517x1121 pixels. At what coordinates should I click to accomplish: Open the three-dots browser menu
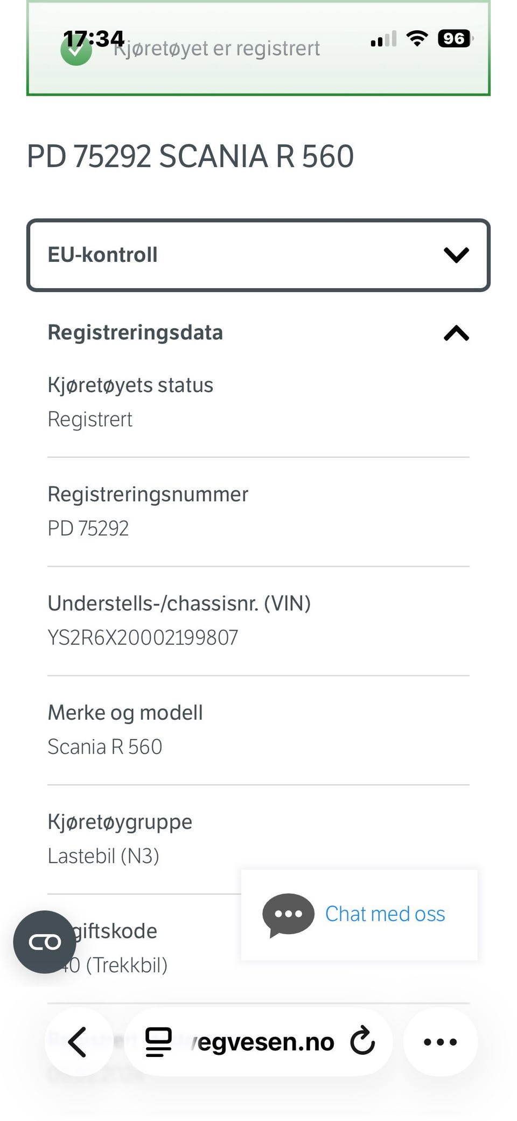pos(440,1042)
